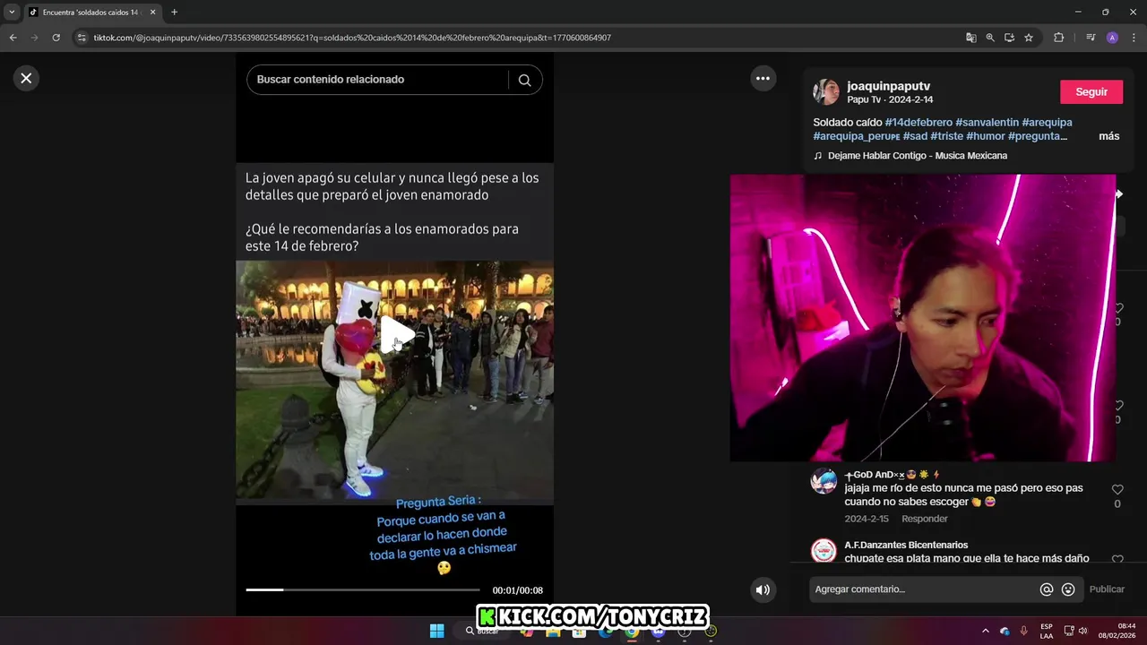Click the search magnifier icon in related content bar

tap(524, 80)
